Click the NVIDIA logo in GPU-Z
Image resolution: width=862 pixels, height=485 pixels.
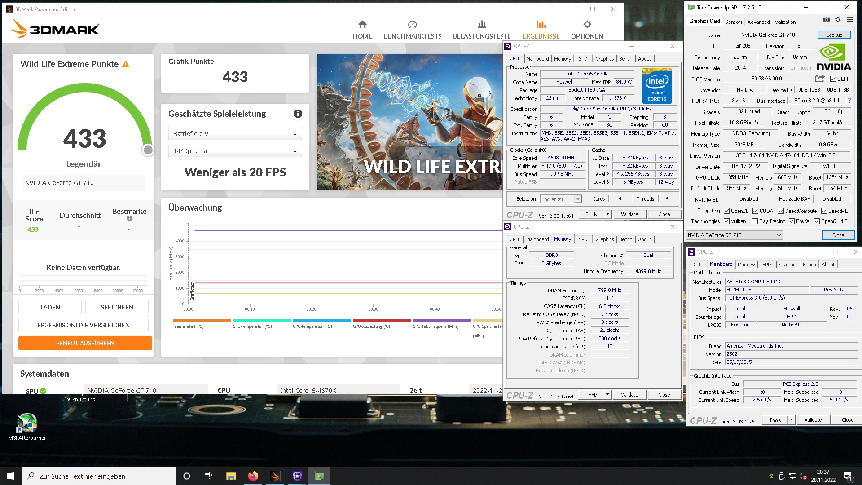click(x=833, y=57)
